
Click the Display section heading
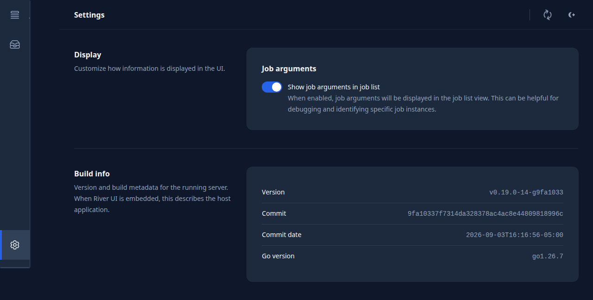tap(88, 55)
